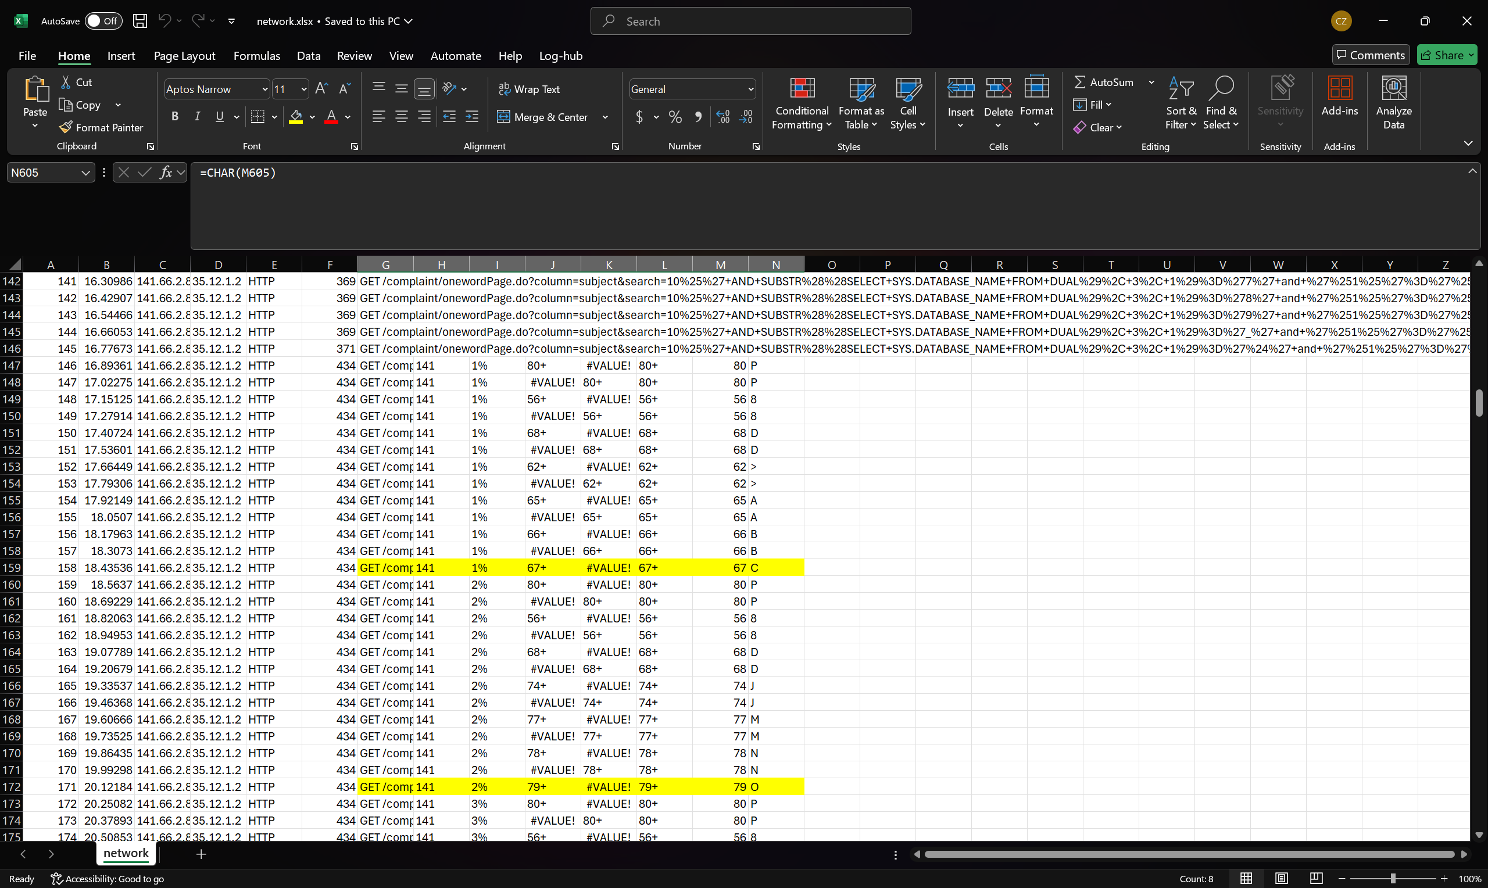This screenshot has width=1488, height=888.
Task: Open the General number format dropdown
Action: click(x=750, y=89)
